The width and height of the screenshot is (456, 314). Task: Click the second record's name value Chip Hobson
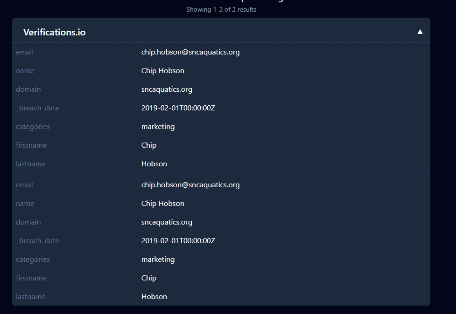pyautogui.click(x=163, y=204)
